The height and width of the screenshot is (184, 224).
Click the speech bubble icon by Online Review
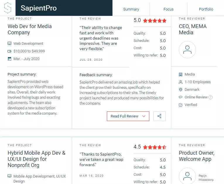tap(181, 97)
